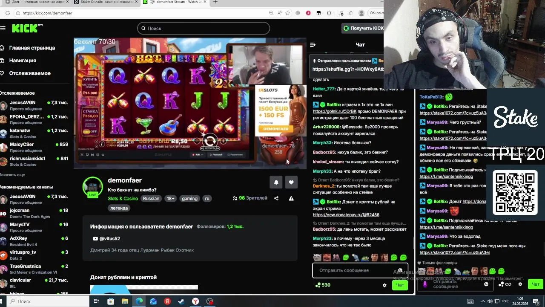Open File Explorer from the taskbar

[125, 301]
